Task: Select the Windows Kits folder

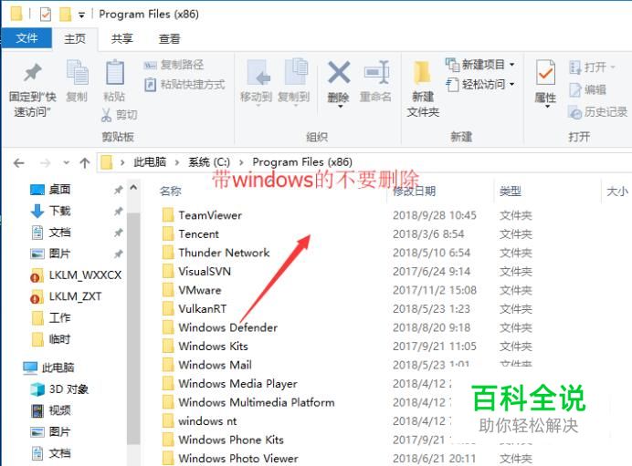Action: (x=205, y=347)
